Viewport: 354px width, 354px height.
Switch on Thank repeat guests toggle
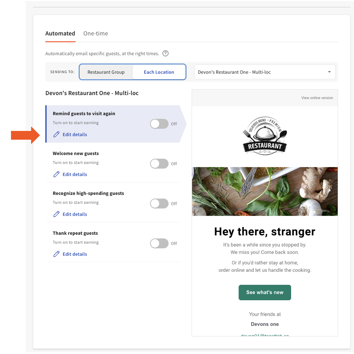(x=159, y=244)
